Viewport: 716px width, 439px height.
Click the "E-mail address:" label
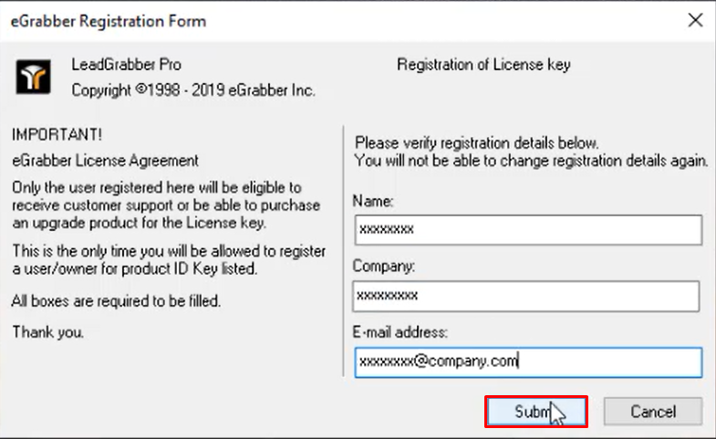pyautogui.click(x=400, y=332)
